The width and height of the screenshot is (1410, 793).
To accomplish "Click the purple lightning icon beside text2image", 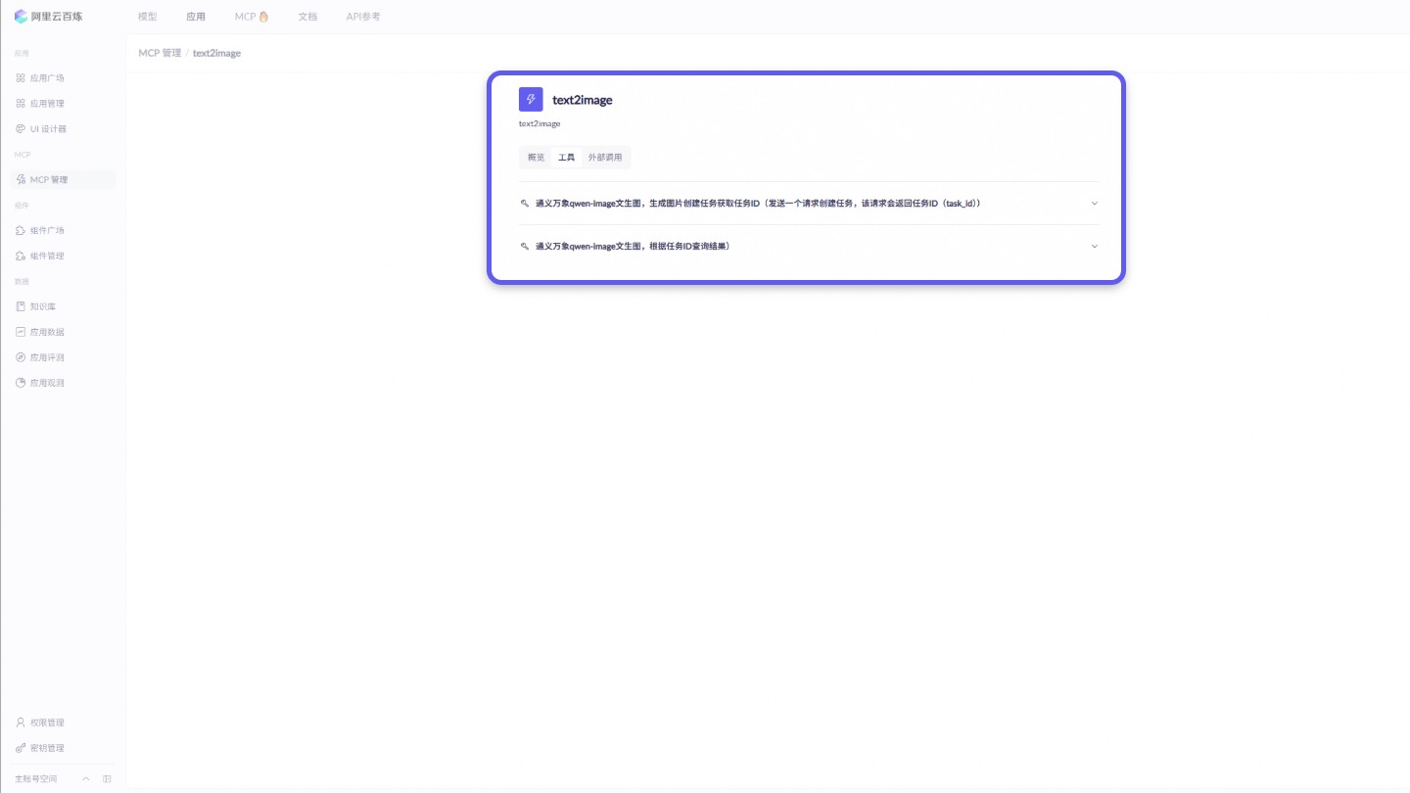I will point(531,99).
